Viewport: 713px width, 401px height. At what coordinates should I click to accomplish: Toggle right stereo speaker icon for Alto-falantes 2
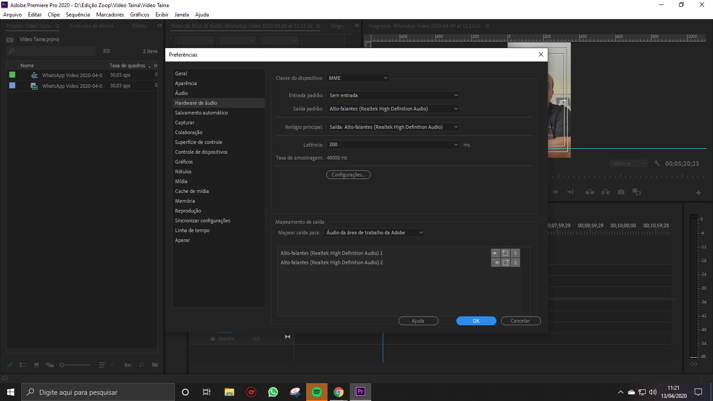pos(496,262)
